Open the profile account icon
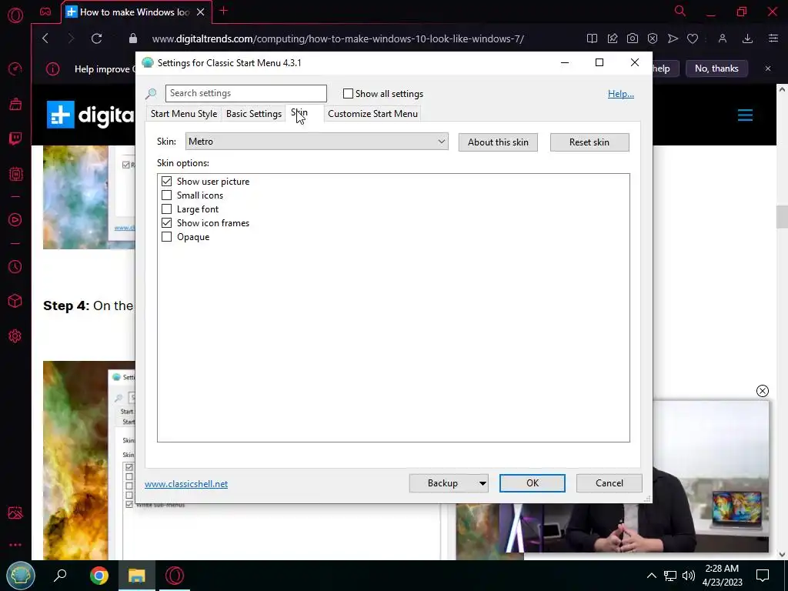 tap(722, 38)
